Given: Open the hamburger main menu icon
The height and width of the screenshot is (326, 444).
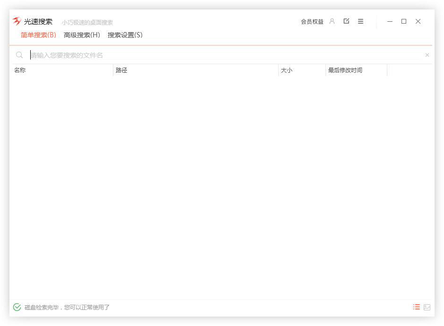Looking at the screenshot, I should coord(360,21).
